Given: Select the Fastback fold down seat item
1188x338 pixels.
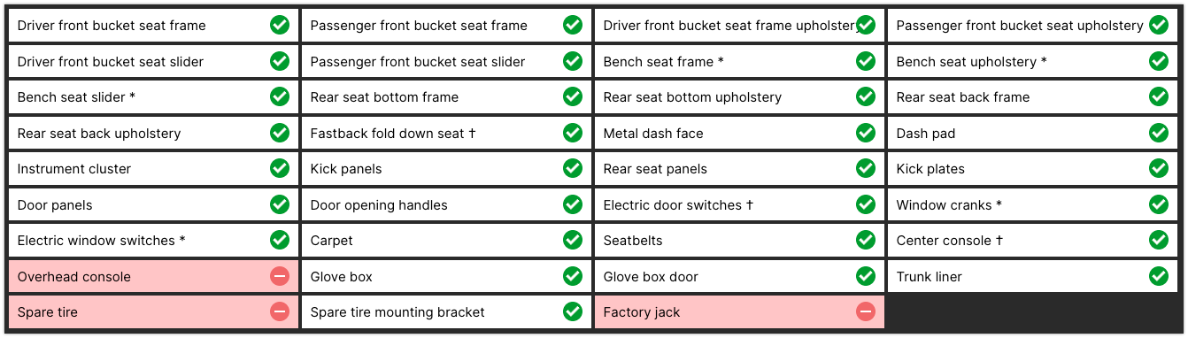Looking at the screenshot, I should coord(446,134).
